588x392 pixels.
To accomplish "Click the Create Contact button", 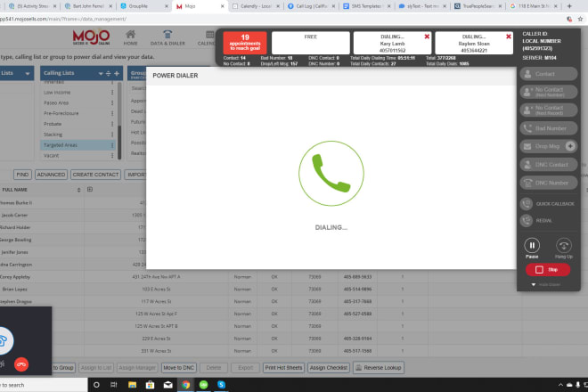I will (96, 175).
